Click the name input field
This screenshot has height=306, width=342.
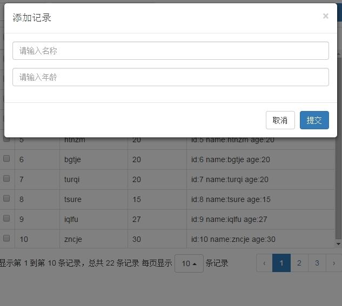tap(171, 51)
